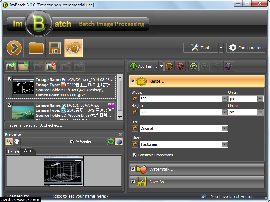The image size is (270, 202).
Task: Close the Preview panel
Action: [120, 134]
